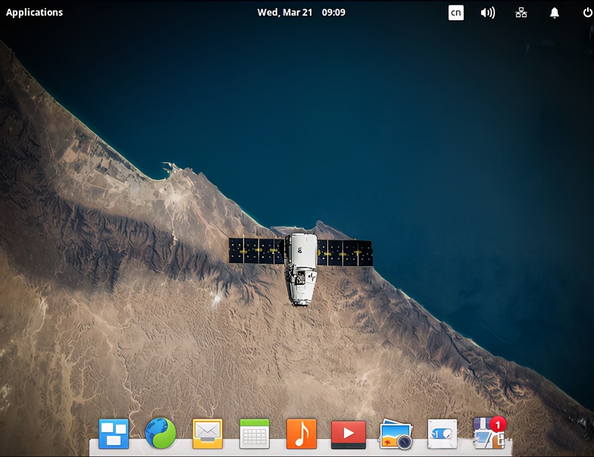The height and width of the screenshot is (457, 594).
Task: Launch Calendar from the dock
Action: (254, 433)
